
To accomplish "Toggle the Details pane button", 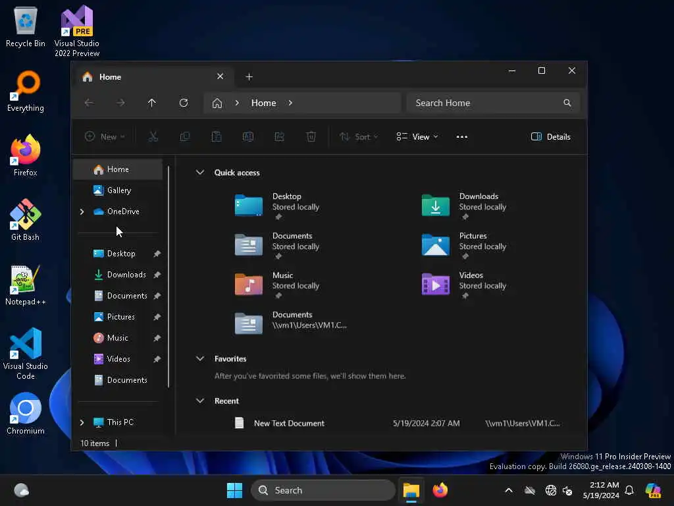I will 551,137.
